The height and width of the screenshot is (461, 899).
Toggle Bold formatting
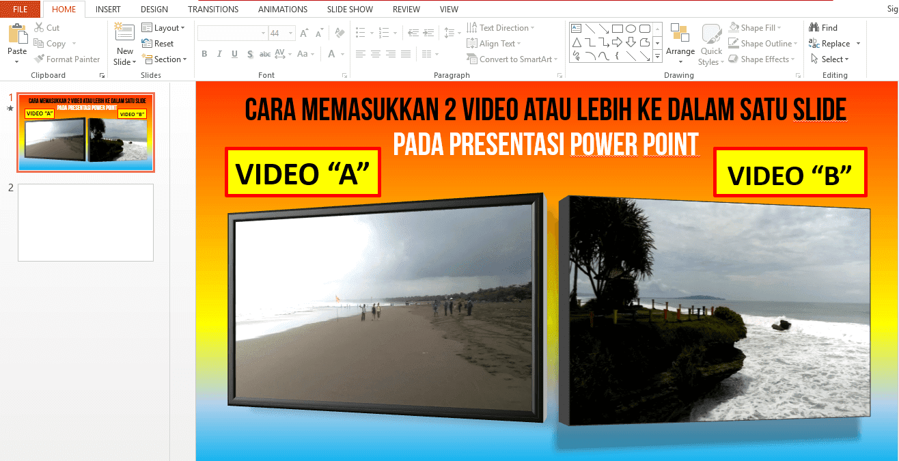(x=204, y=54)
